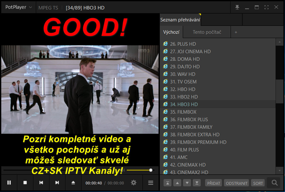Click the icon beside 26. PLUS HD
The image size is (285, 192).
[165, 44]
